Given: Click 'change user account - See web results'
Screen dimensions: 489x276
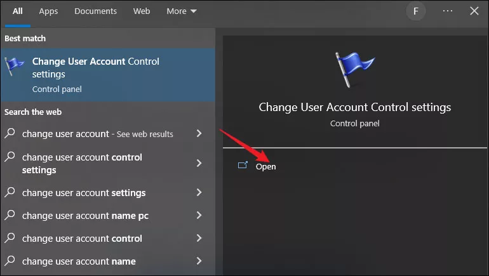Looking at the screenshot, I should (x=97, y=134).
